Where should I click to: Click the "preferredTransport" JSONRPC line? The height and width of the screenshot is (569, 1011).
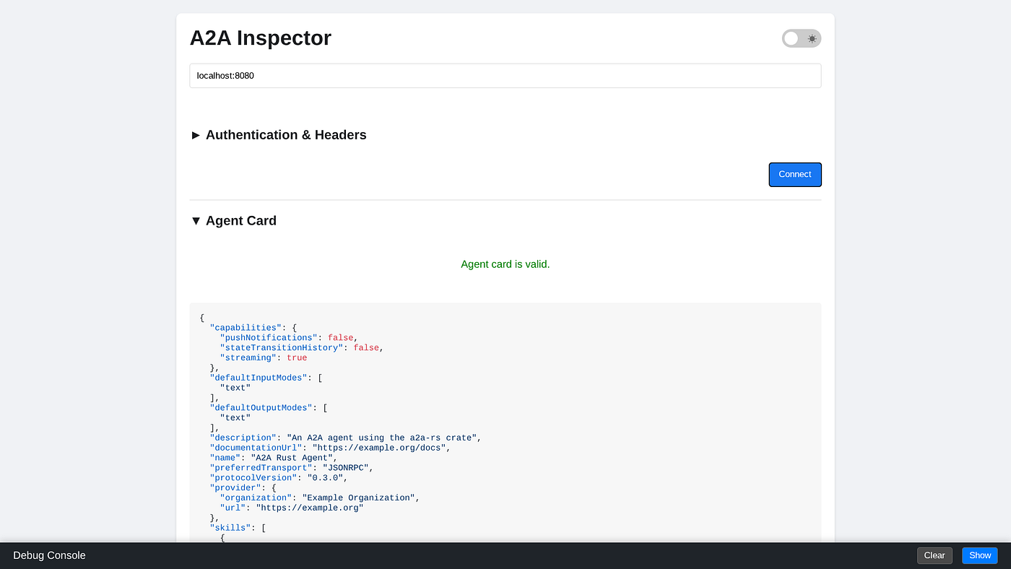click(292, 468)
